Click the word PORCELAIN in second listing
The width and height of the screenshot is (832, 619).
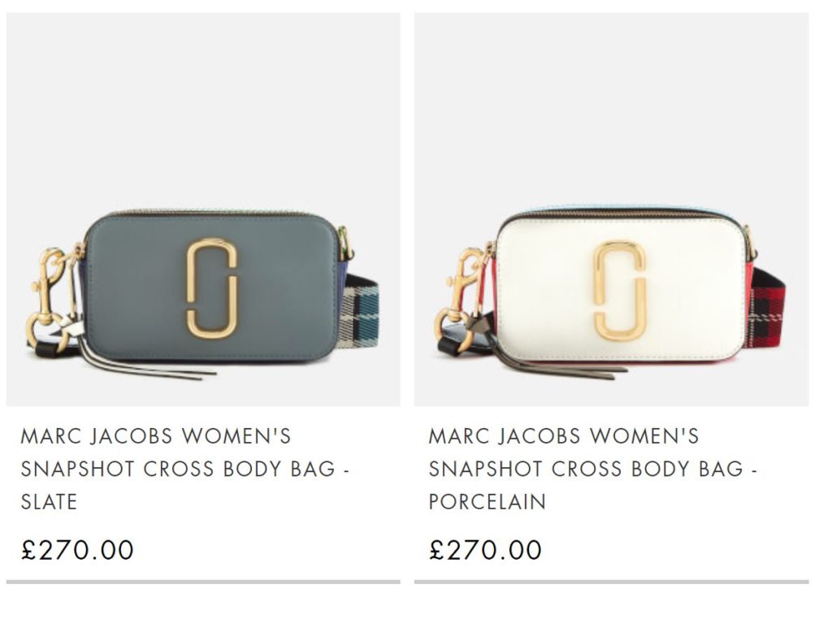487,502
